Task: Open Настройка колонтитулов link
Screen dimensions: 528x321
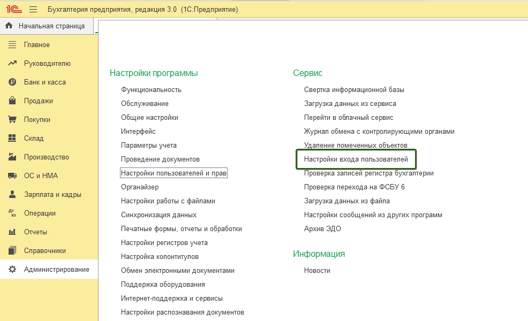Action: [x=160, y=256]
